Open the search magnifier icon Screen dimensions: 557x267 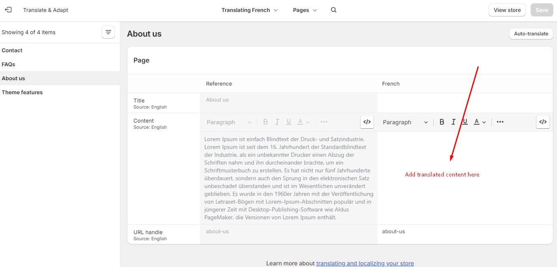point(334,10)
